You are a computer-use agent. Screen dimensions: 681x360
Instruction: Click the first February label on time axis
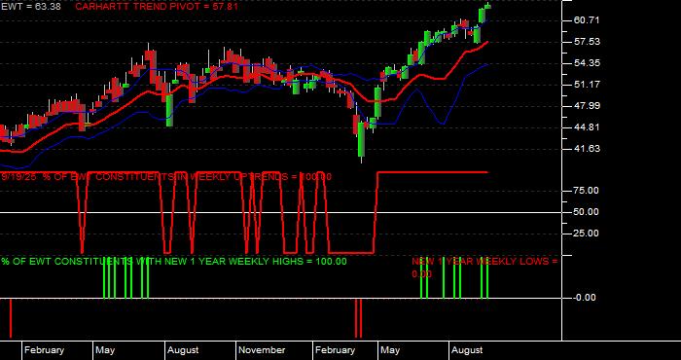(44, 350)
